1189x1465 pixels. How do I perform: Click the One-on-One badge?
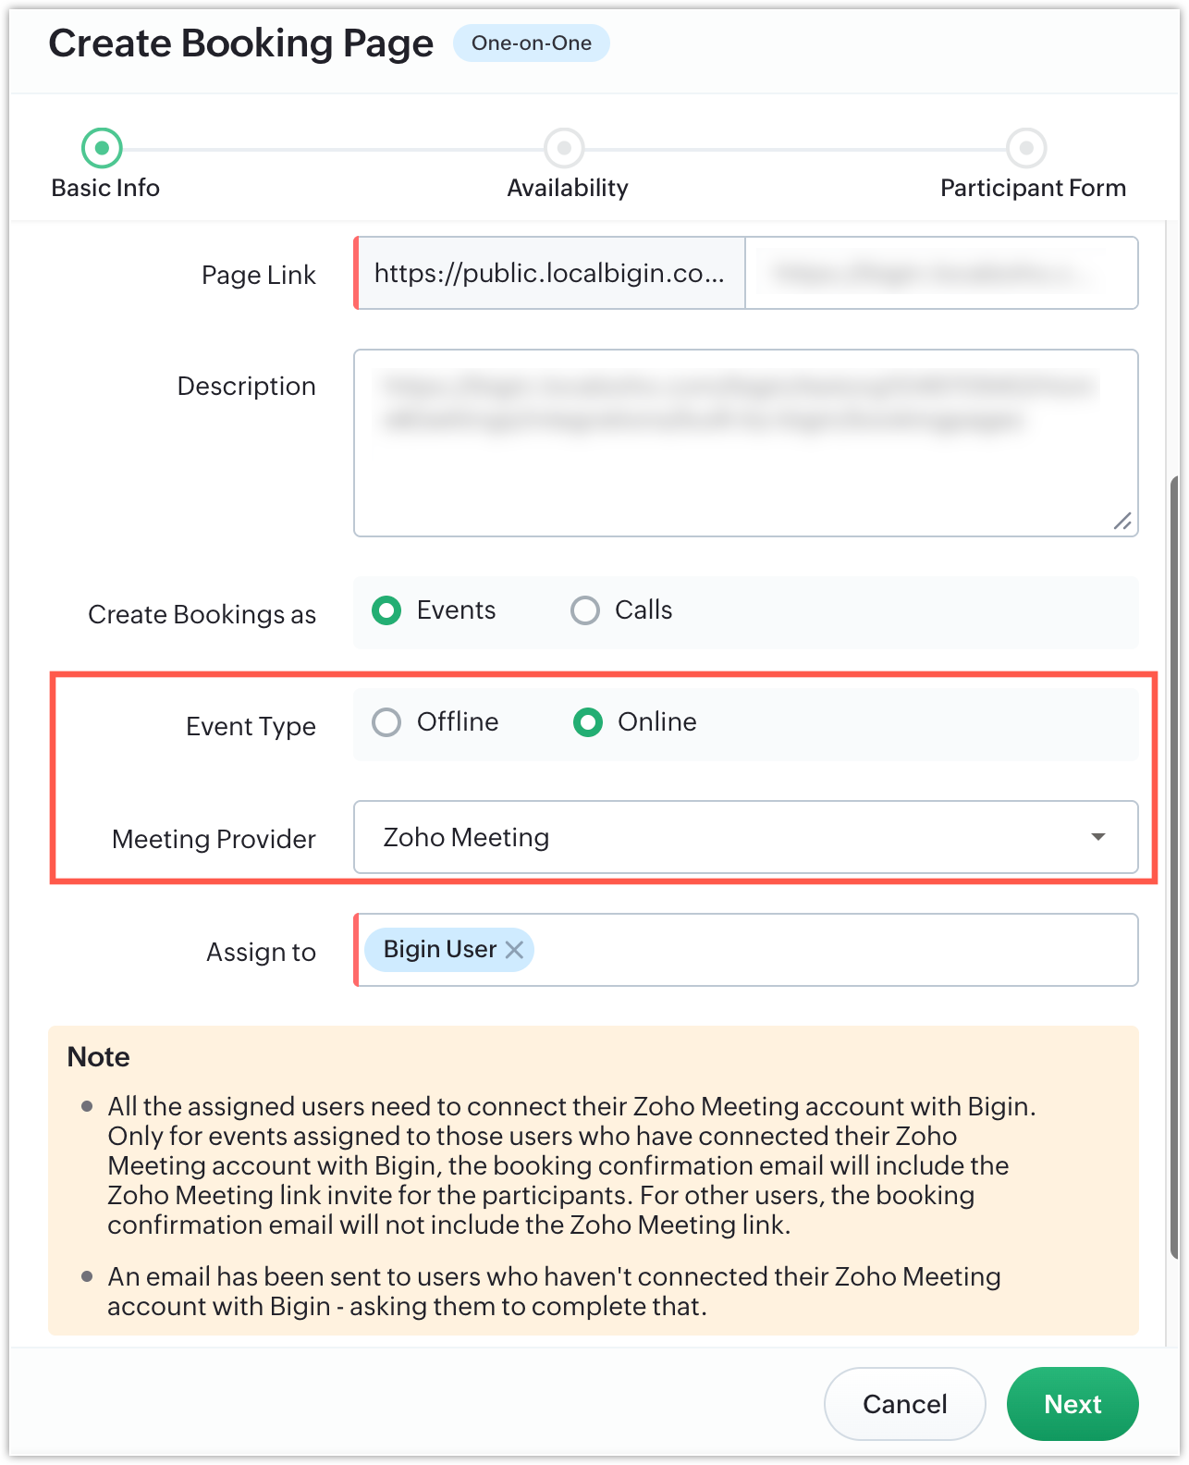(532, 43)
